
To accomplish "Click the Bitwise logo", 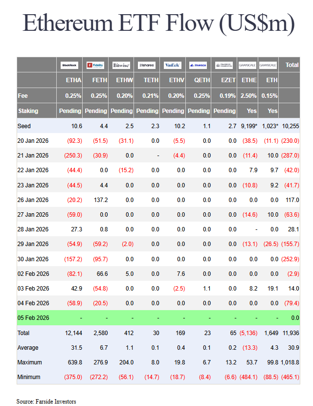I will (x=121, y=65).
